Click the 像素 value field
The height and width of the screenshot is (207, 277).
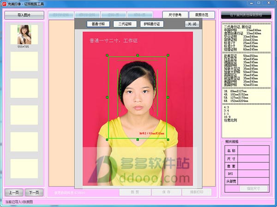(253, 166)
